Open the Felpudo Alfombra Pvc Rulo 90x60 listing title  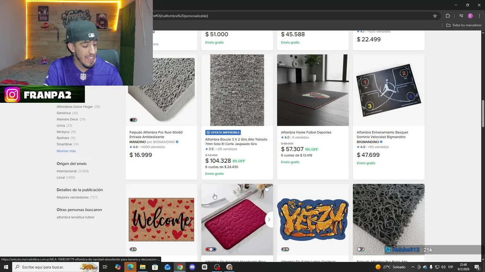(156, 134)
